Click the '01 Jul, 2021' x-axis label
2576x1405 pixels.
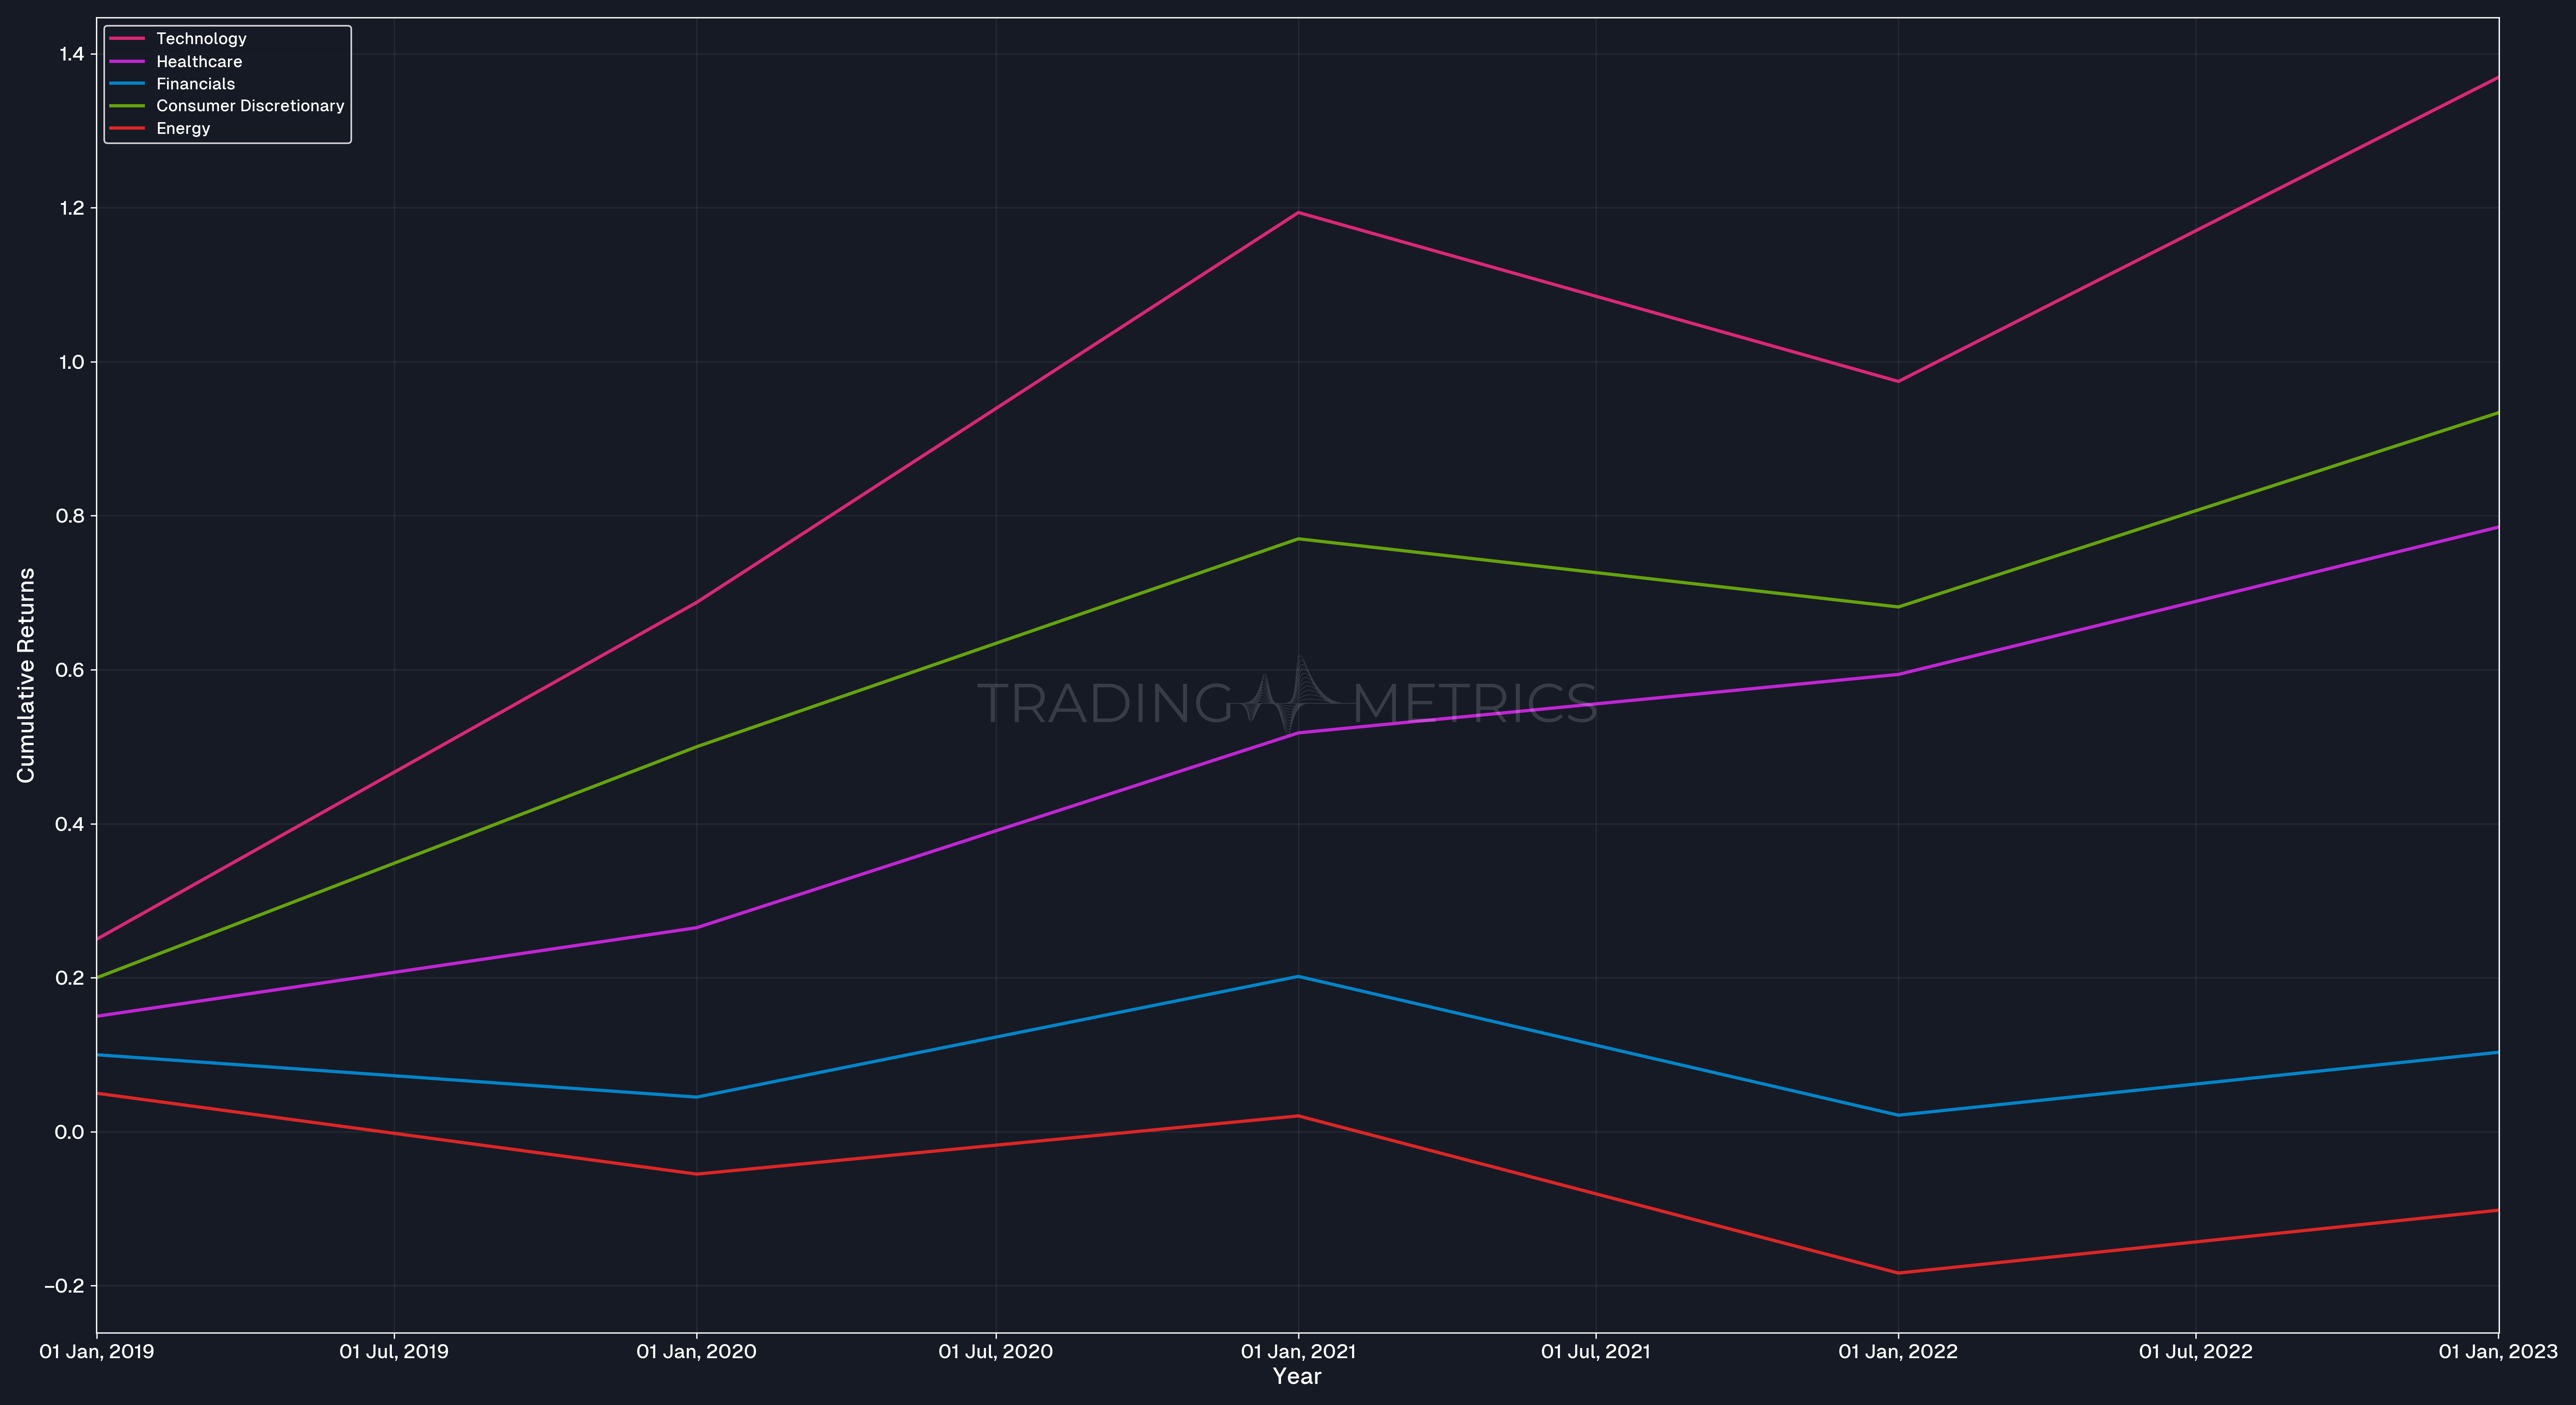coord(1595,1352)
